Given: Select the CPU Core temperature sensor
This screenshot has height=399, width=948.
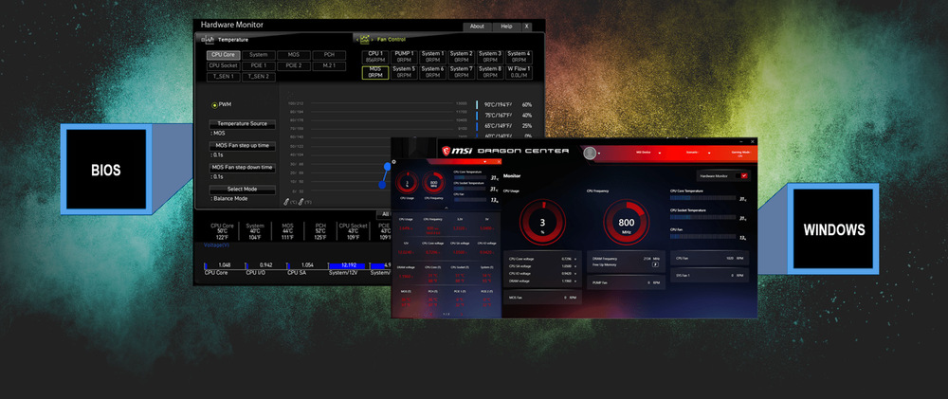Looking at the screenshot, I should [x=224, y=54].
